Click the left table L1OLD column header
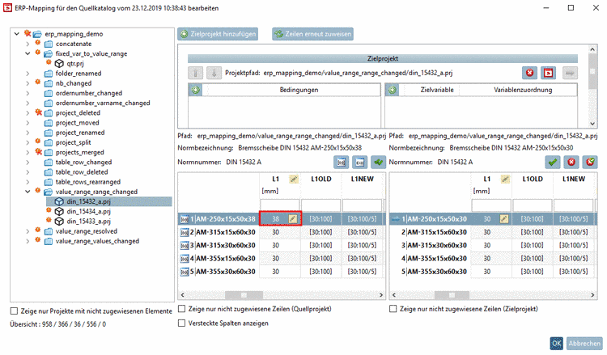 click(321, 179)
